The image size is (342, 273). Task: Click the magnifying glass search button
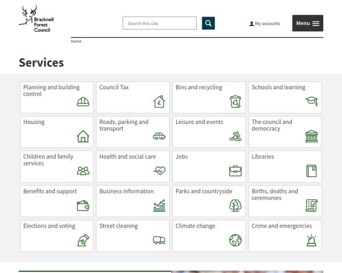(208, 23)
